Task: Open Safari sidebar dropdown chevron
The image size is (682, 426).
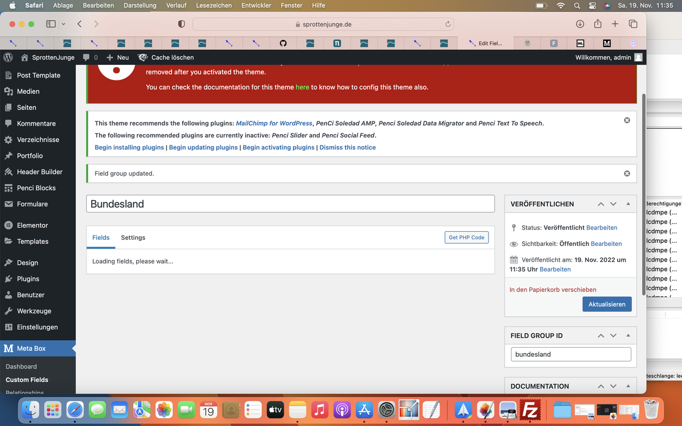Action: tap(63, 24)
